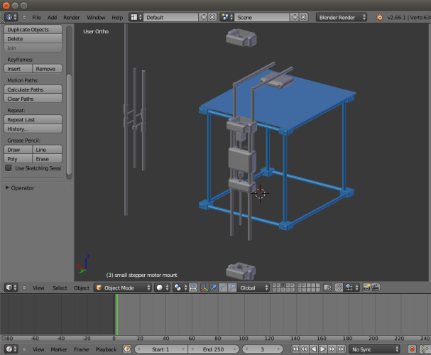This screenshot has height=355, width=431.
Task: Expand the Operator panel
Action: pos(7,187)
